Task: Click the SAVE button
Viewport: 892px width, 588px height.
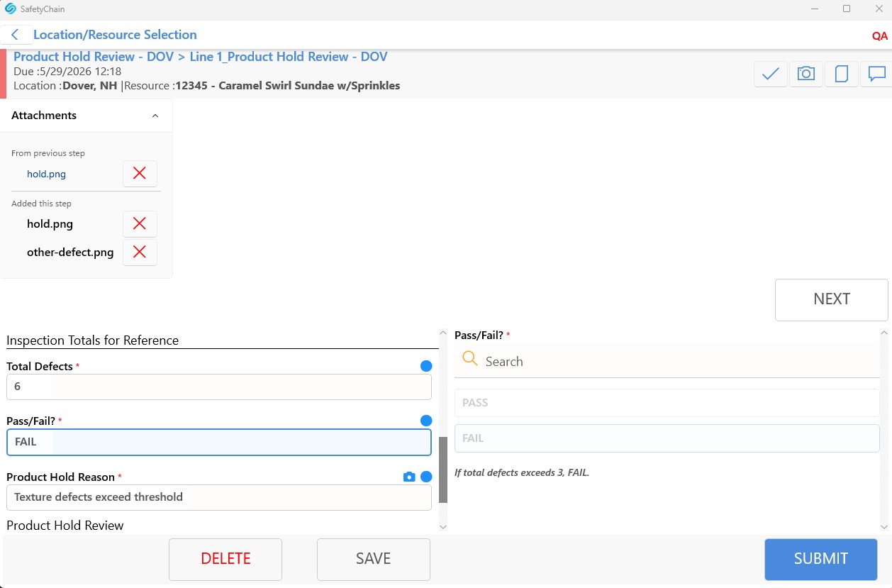Action: pyautogui.click(x=374, y=559)
